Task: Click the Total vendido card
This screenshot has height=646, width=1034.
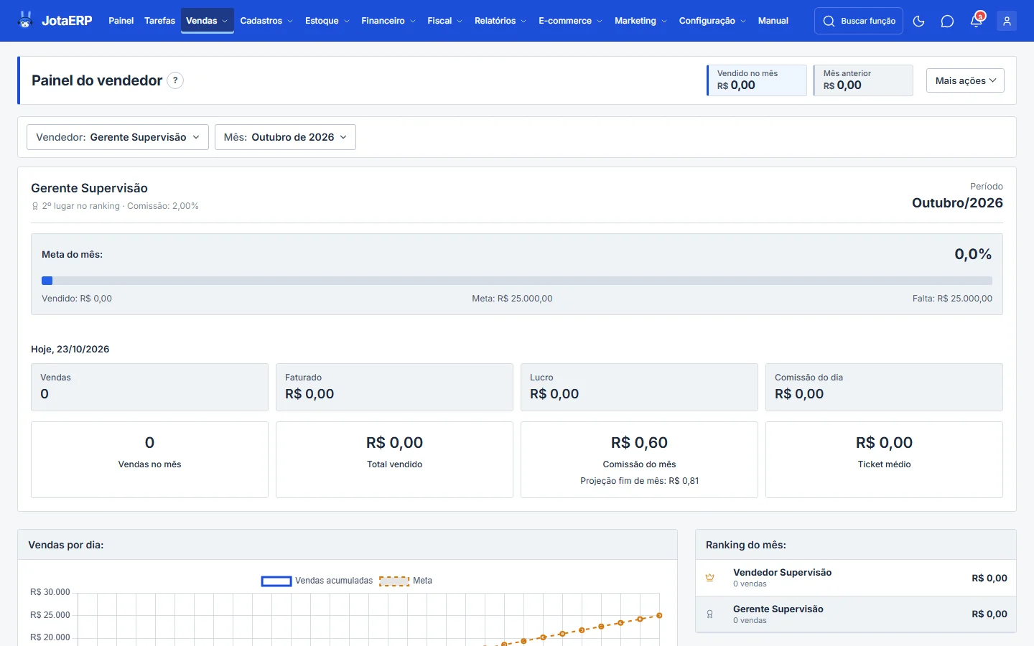Action: [394, 459]
